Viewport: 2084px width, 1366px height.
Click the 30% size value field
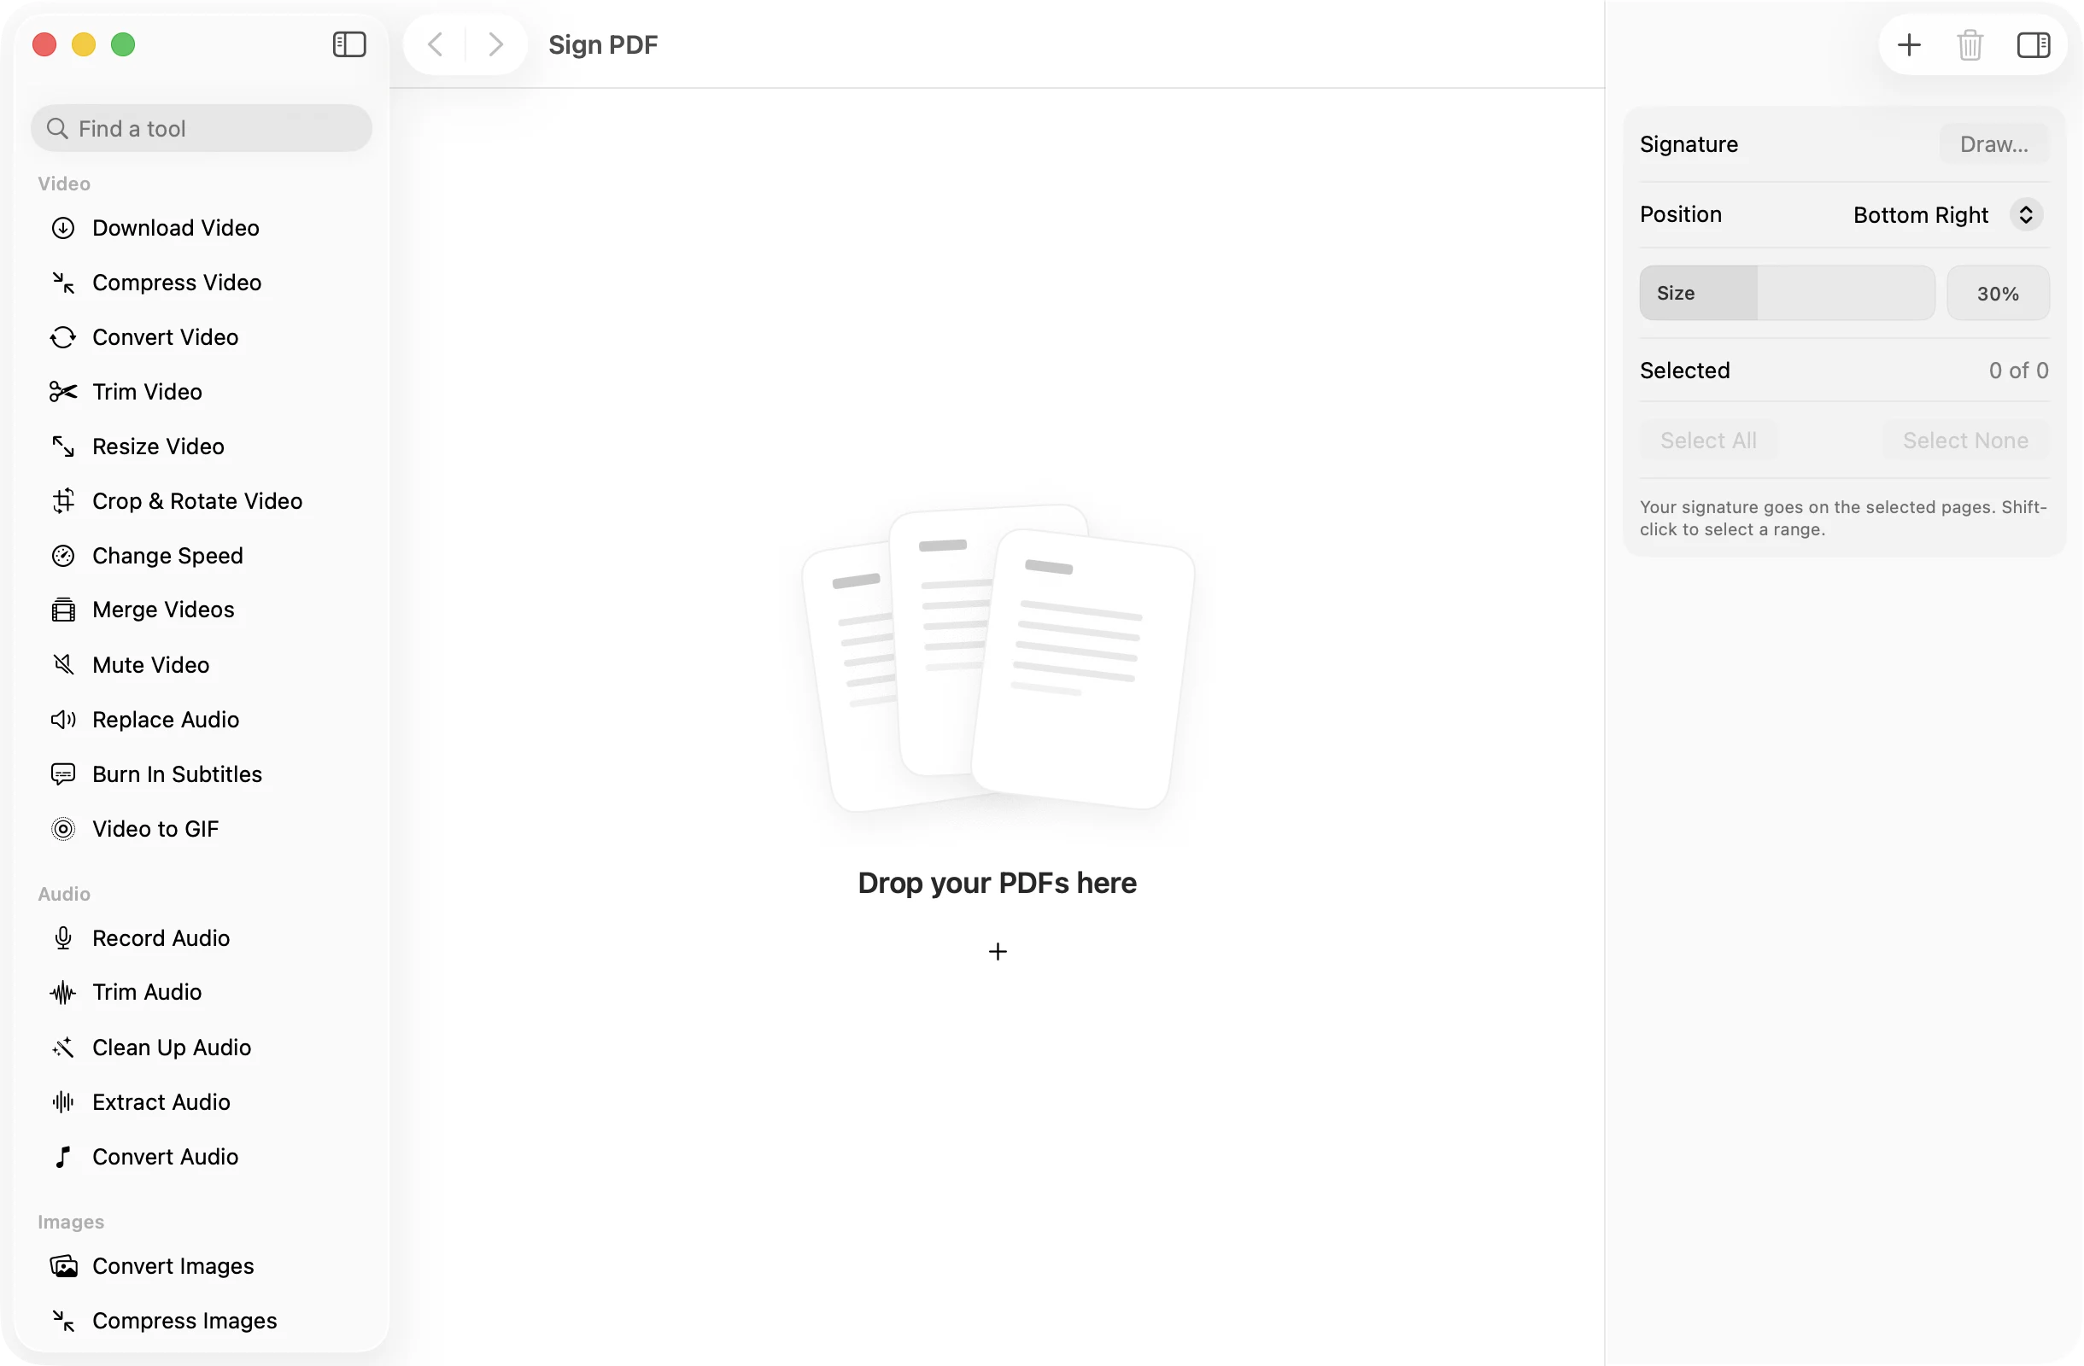(1998, 293)
